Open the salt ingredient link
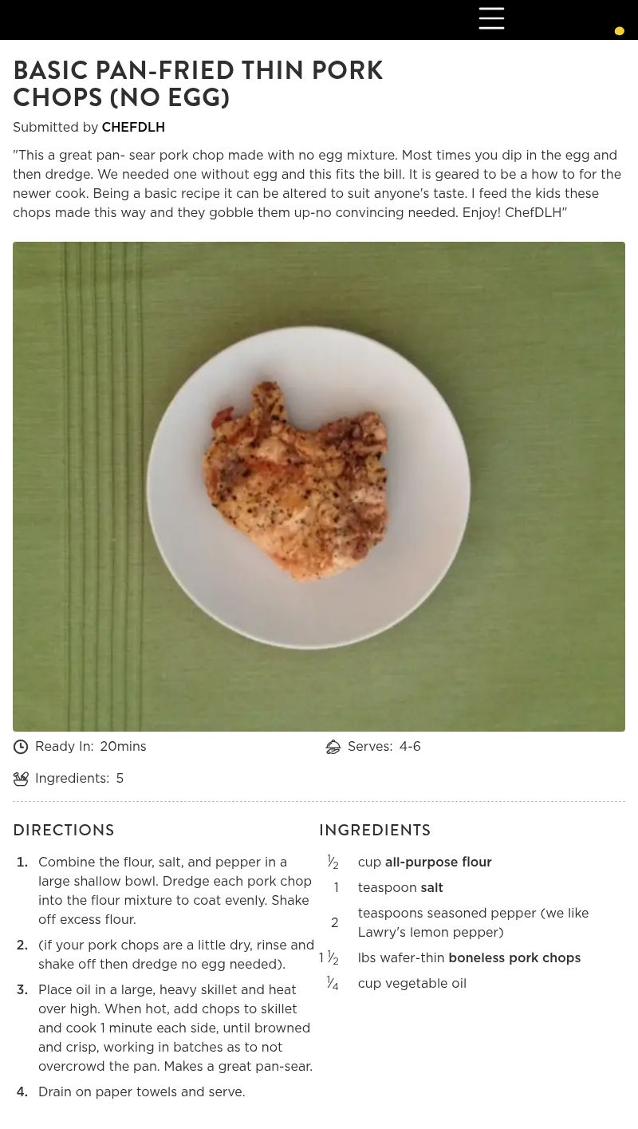 click(431, 888)
